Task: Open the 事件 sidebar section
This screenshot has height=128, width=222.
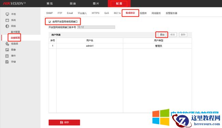Action: [x=13, y=56]
